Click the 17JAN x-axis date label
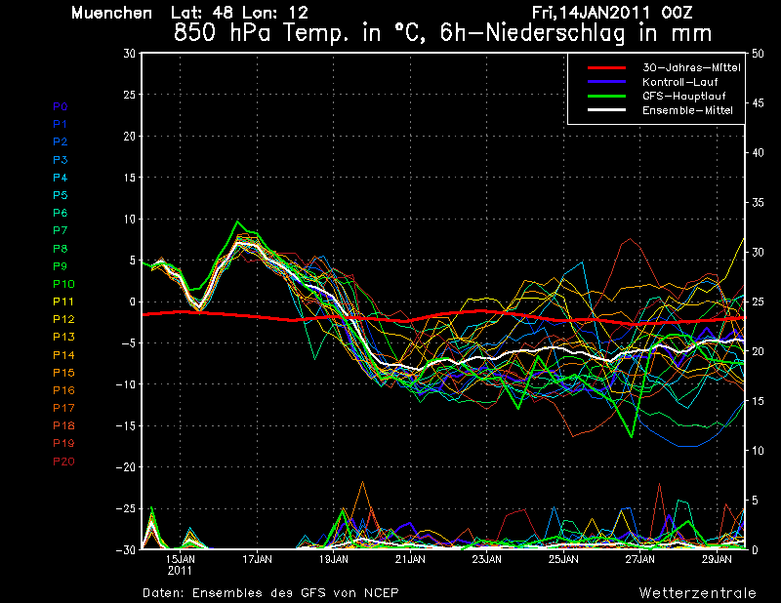The width and height of the screenshot is (781, 603). (x=257, y=560)
